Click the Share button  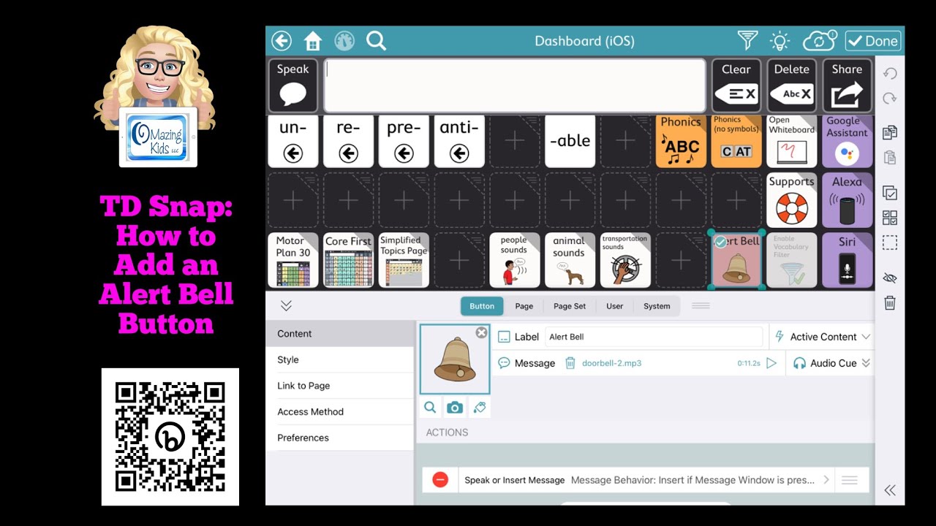847,85
